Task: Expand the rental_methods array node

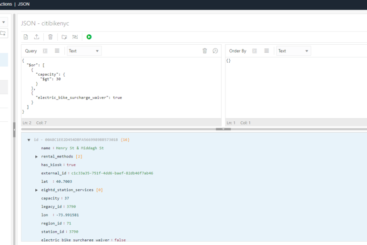Action: click(37, 157)
